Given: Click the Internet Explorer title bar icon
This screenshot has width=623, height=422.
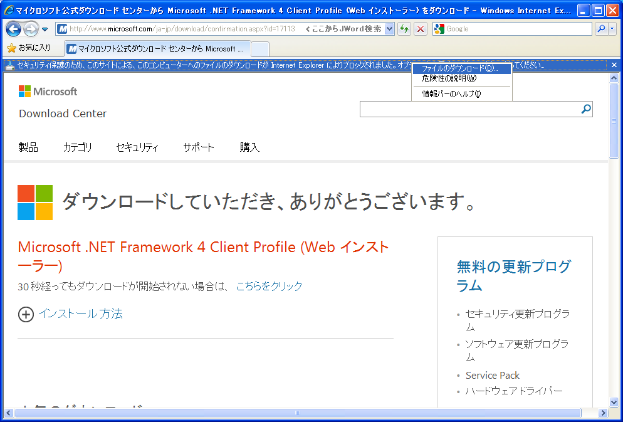Looking at the screenshot, I should click(x=9, y=10).
